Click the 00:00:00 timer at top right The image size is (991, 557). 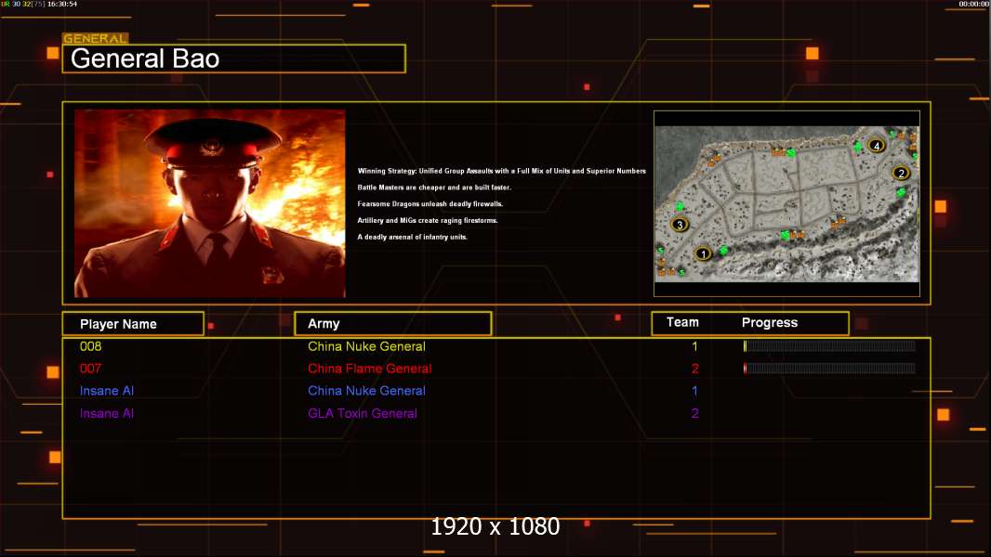click(974, 4)
